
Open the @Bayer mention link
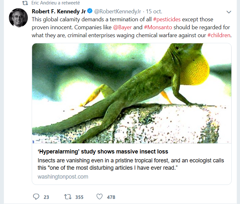tap(122, 27)
